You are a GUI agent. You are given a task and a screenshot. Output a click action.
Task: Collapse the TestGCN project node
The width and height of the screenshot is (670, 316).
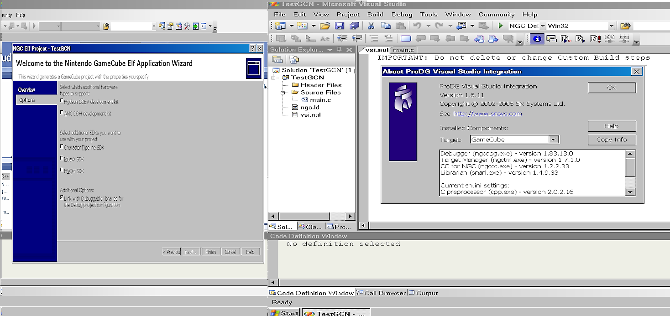273,78
